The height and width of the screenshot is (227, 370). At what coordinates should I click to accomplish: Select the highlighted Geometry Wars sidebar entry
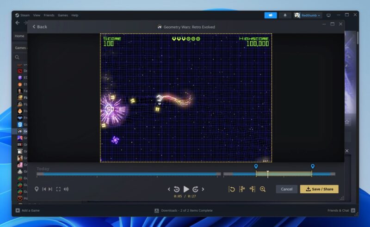pyautogui.click(x=20, y=131)
